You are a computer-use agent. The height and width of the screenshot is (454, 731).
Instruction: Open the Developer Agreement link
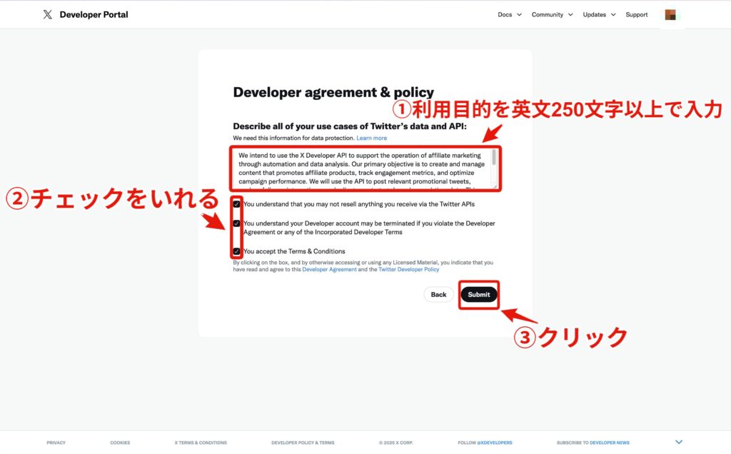coord(329,270)
